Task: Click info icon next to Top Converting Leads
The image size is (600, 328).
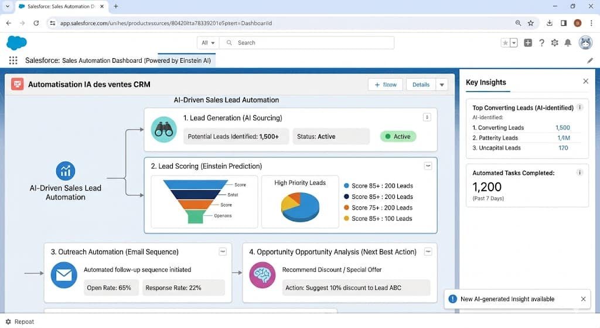Action: coord(579,108)
